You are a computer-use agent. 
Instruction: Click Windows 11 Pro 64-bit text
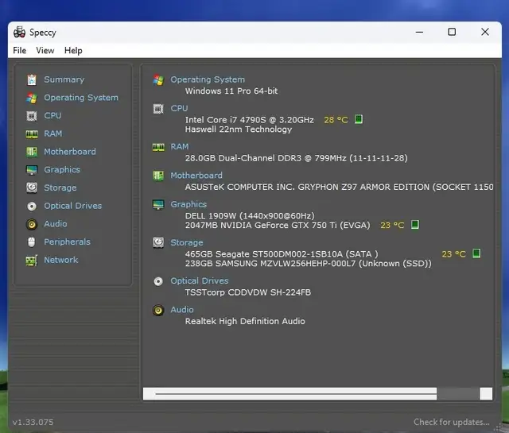pos(231,91)
